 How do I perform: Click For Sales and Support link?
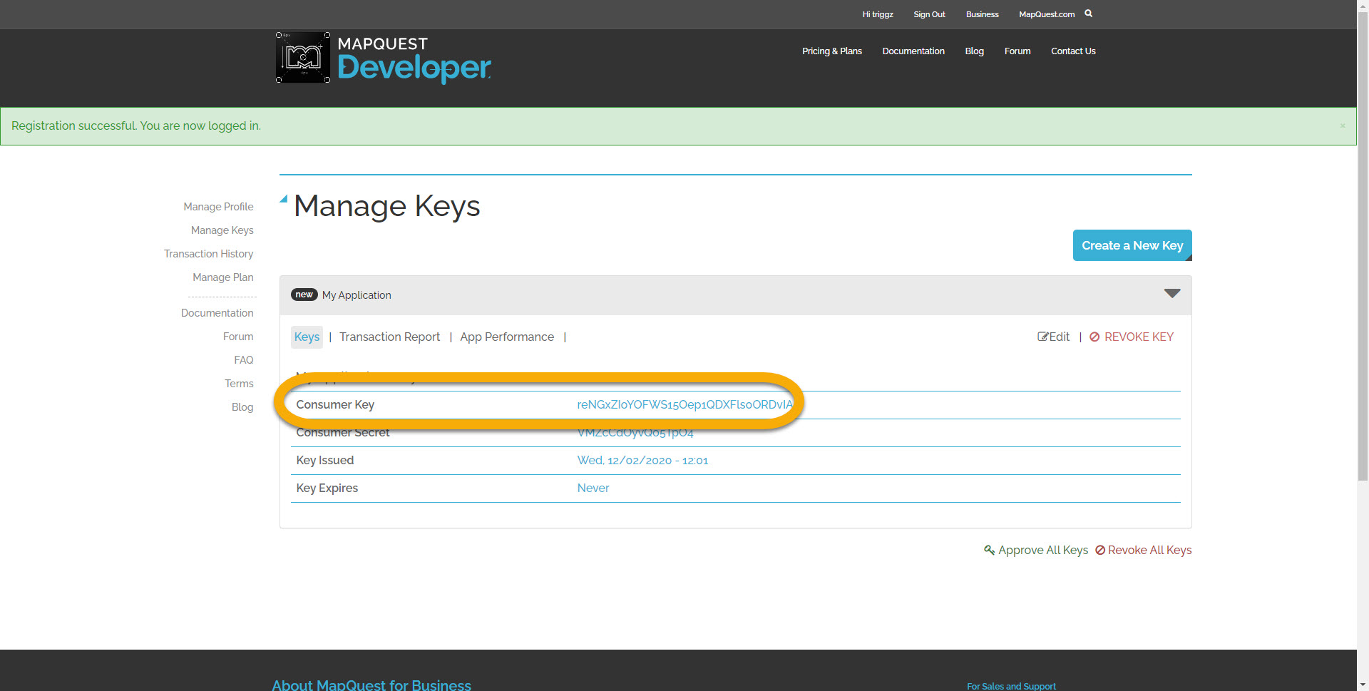[x=1011, y=686]
